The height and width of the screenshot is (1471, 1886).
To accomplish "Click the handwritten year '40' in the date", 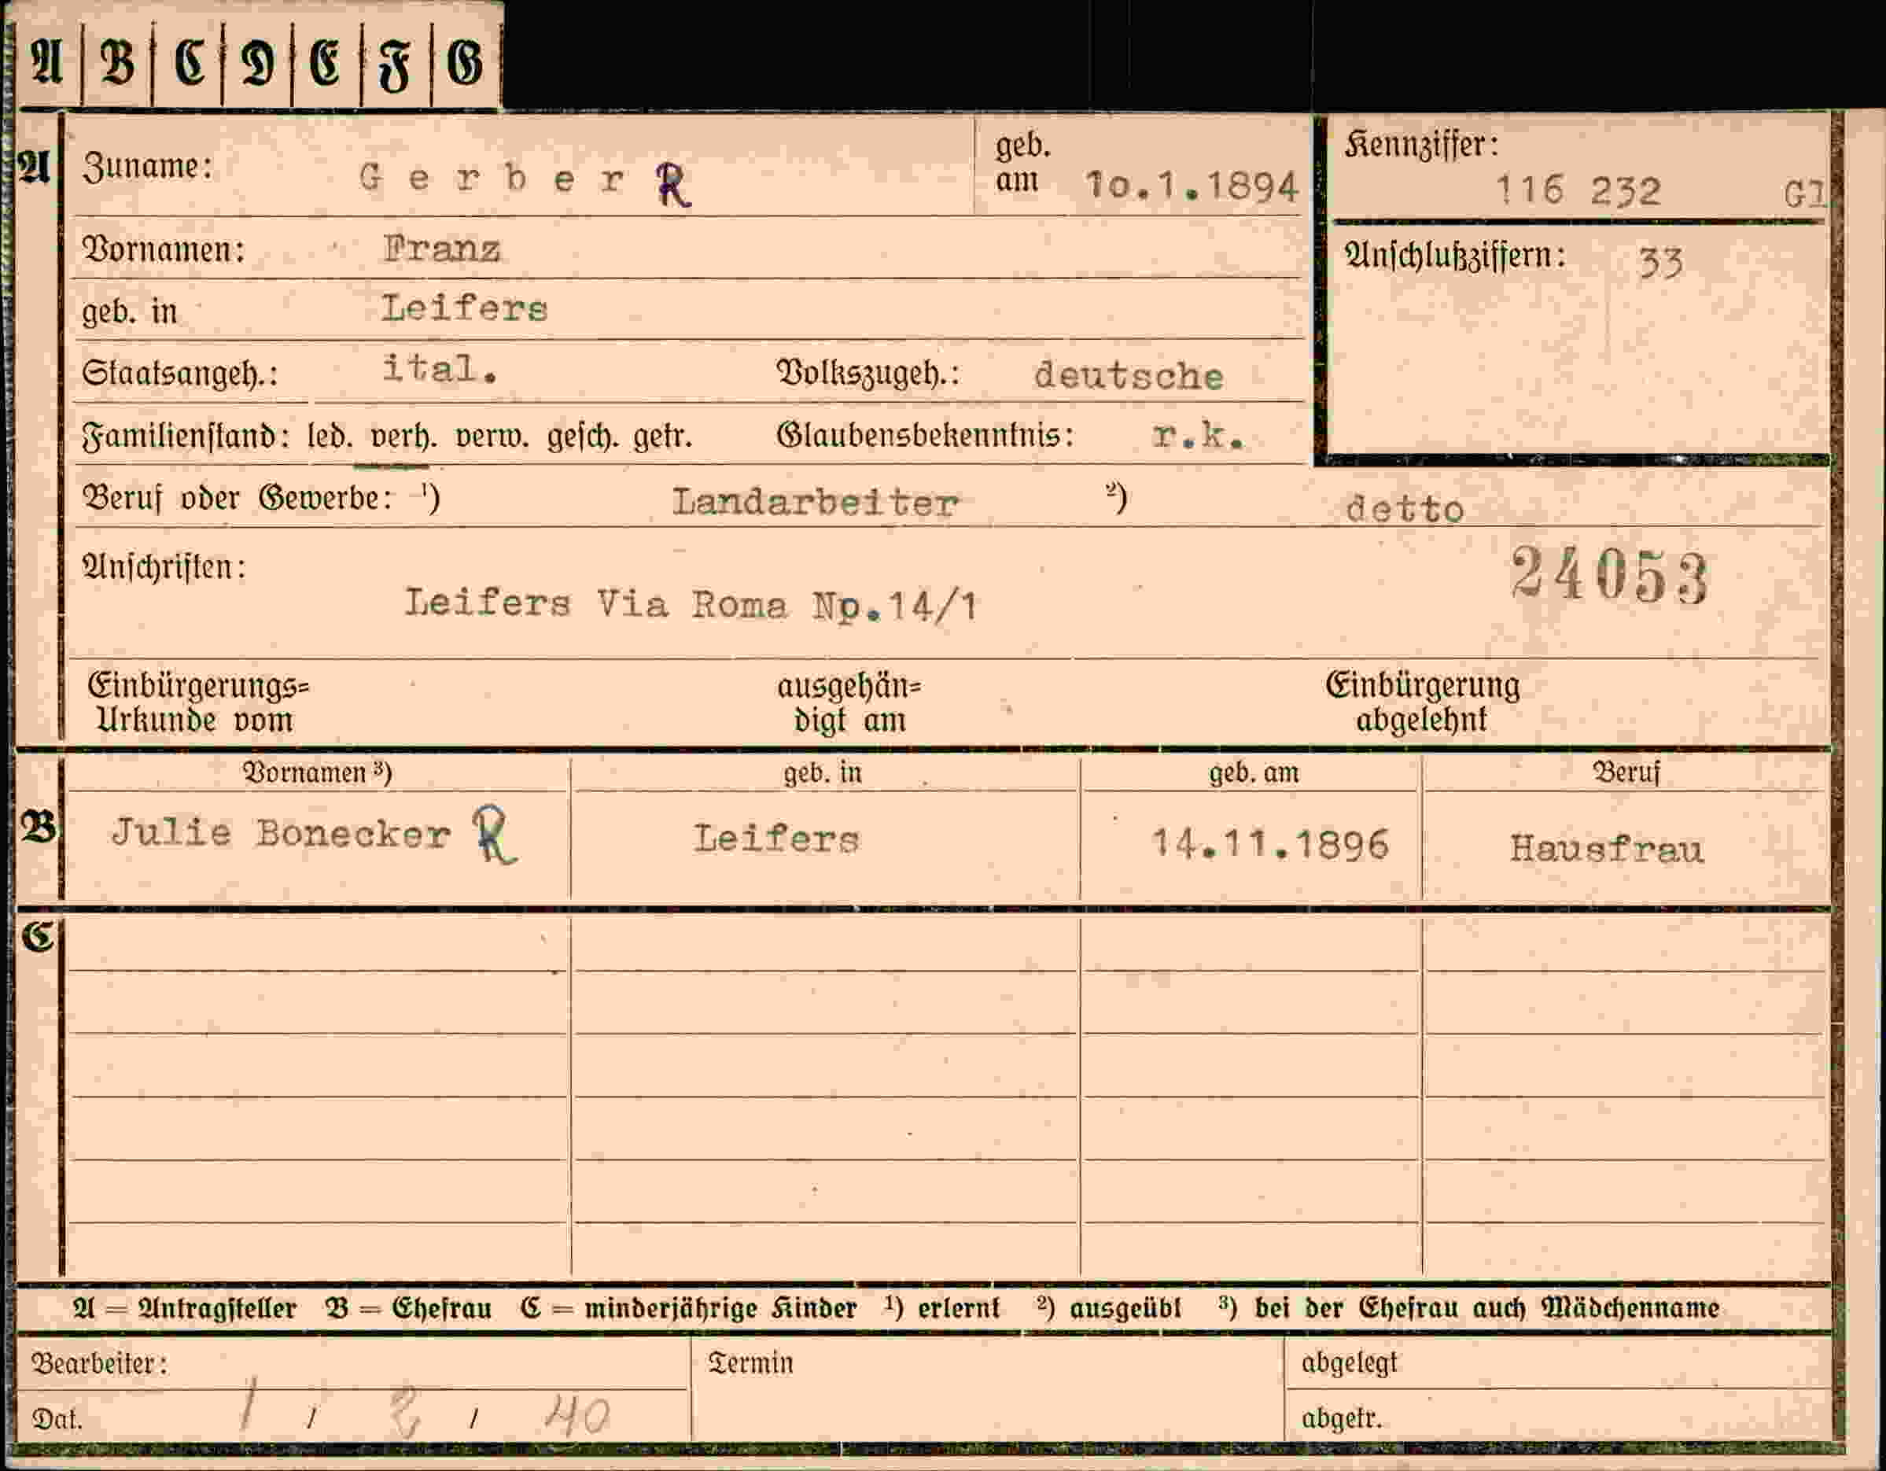I will 576,1415.
